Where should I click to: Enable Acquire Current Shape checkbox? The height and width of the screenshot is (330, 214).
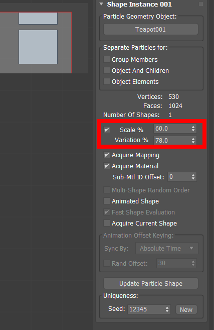(x=107, y=223)
